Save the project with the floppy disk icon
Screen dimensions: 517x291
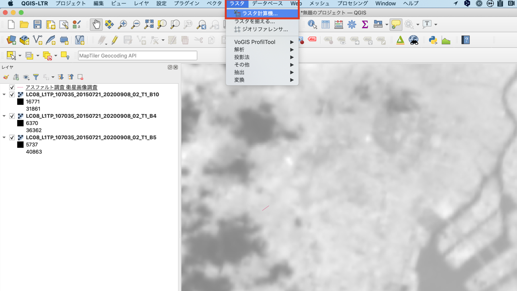37,25
